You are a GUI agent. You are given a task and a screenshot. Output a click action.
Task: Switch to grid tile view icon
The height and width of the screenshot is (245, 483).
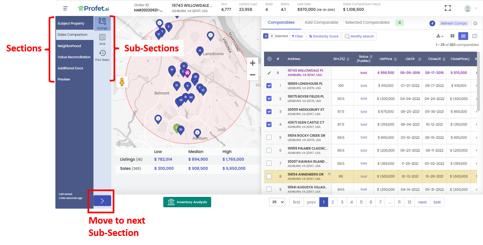click(x=452, y=36)
